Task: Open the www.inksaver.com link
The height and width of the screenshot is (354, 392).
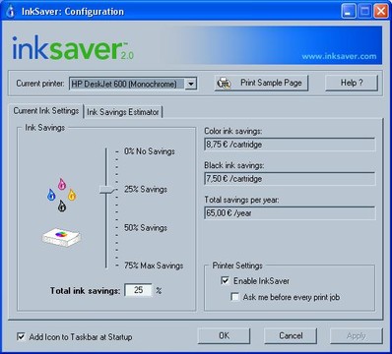Action: tap(339, 56)
